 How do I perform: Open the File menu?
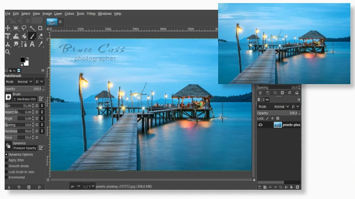pyautogui.click(x=8, y=13)
